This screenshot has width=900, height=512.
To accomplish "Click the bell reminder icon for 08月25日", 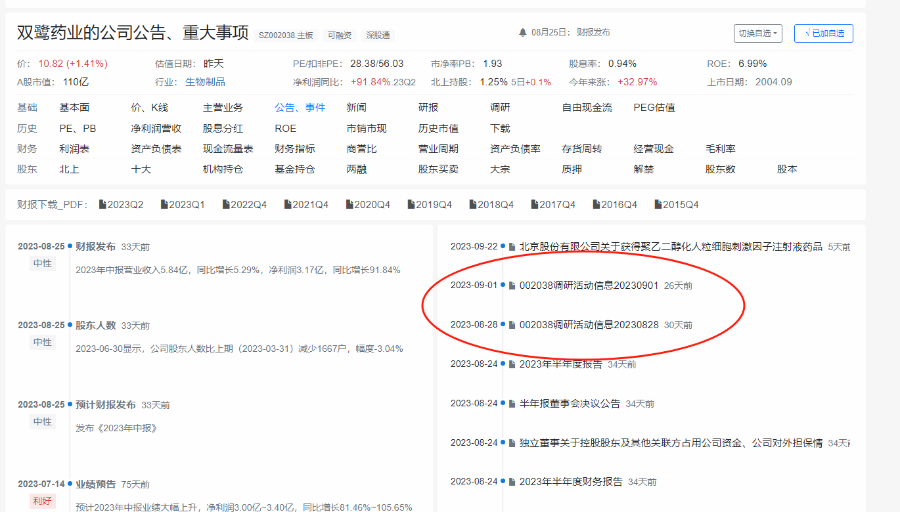I will pos(523,32).
